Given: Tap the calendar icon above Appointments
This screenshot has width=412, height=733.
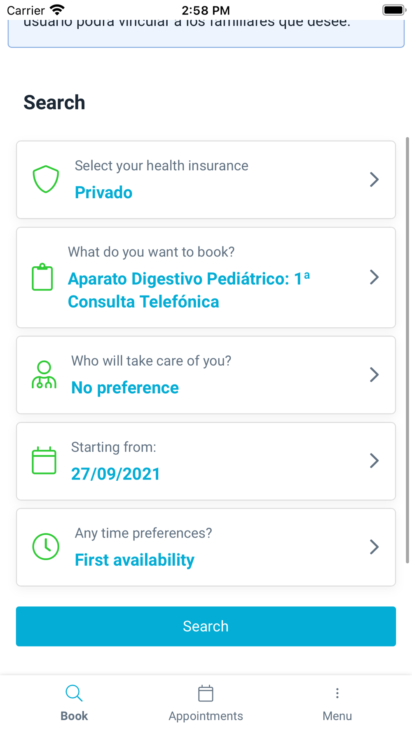Looking at the screenshot, I should click(x=206, y=693).
